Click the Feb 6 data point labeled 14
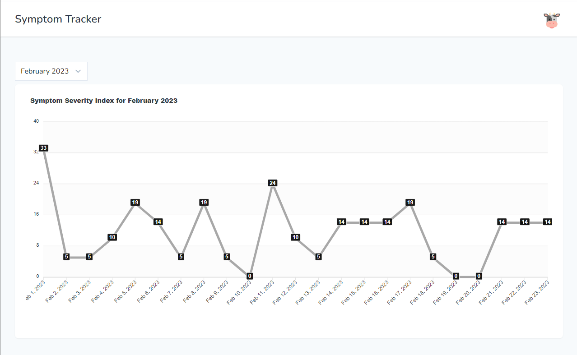The image size is (577, 355). coord(158,222)
